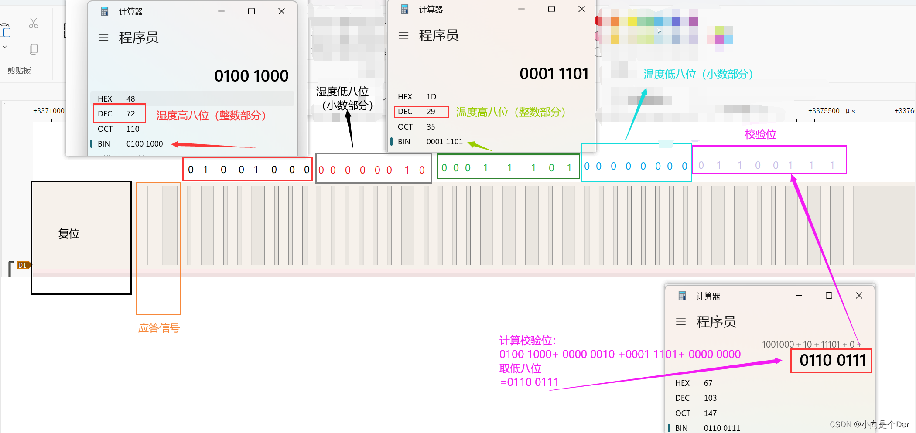The image size is (916, 433).
Task: Select HEX 48 row in left calculator
Action: click(x=192, y=99)
